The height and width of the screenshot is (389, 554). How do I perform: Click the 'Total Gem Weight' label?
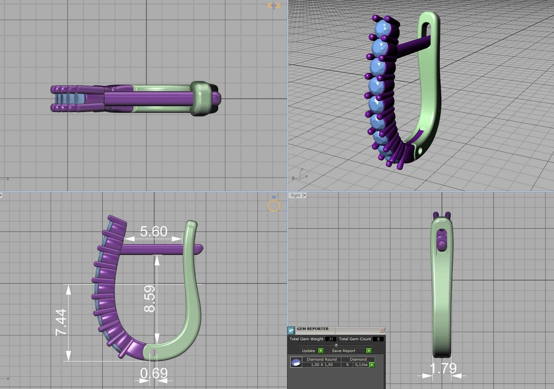pos(306,339)
